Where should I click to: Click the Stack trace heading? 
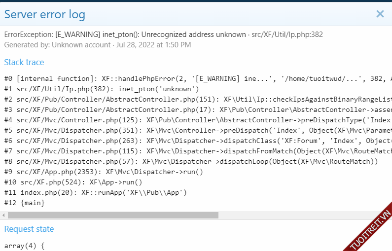[24, 62]
